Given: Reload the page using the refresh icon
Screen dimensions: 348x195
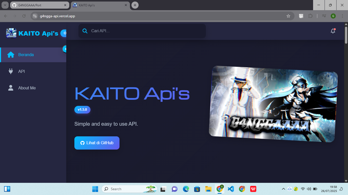Looking at the screenshot, I should pyautogui.click(x=24, y=16).
